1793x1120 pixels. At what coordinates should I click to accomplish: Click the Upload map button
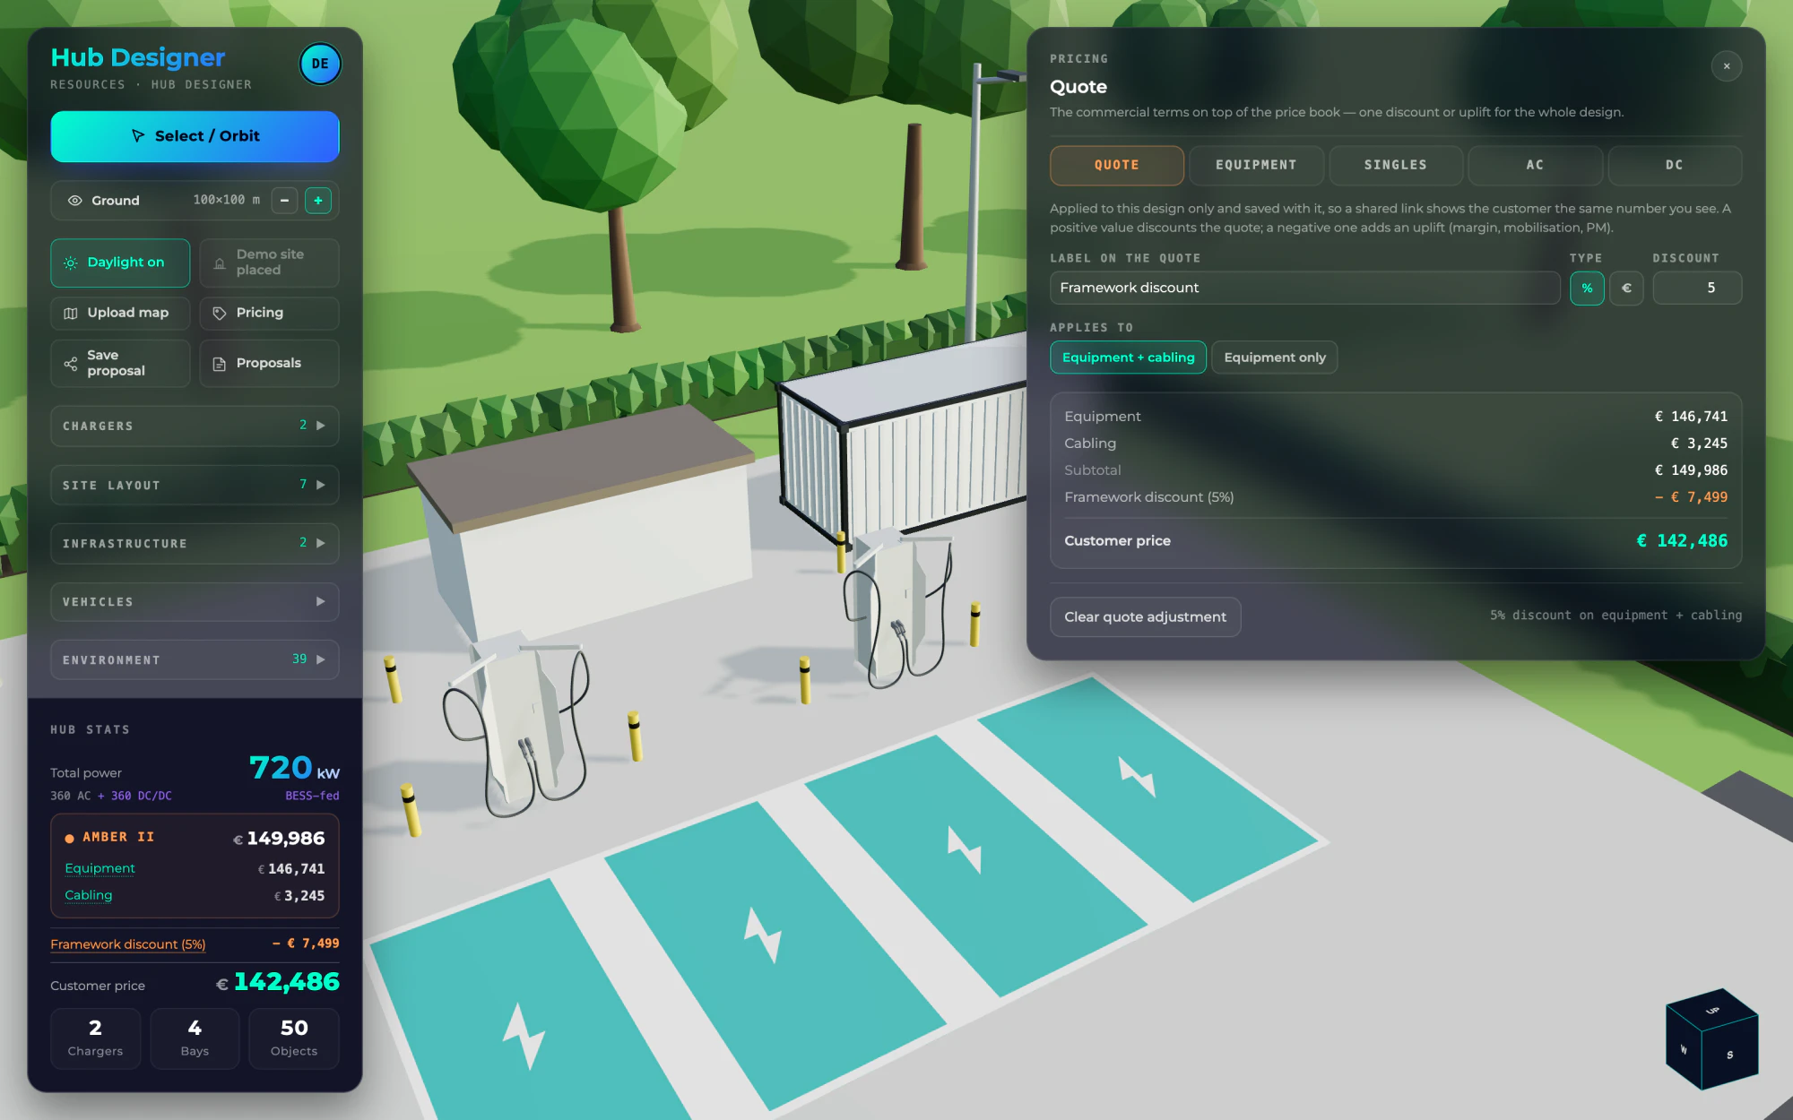pos(120,313)
